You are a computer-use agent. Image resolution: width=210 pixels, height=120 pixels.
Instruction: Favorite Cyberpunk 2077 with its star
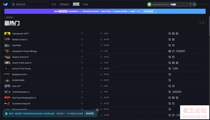pos(82,34)
